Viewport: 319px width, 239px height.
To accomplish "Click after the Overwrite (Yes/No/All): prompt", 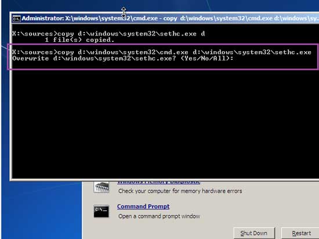I will point(237,59).
